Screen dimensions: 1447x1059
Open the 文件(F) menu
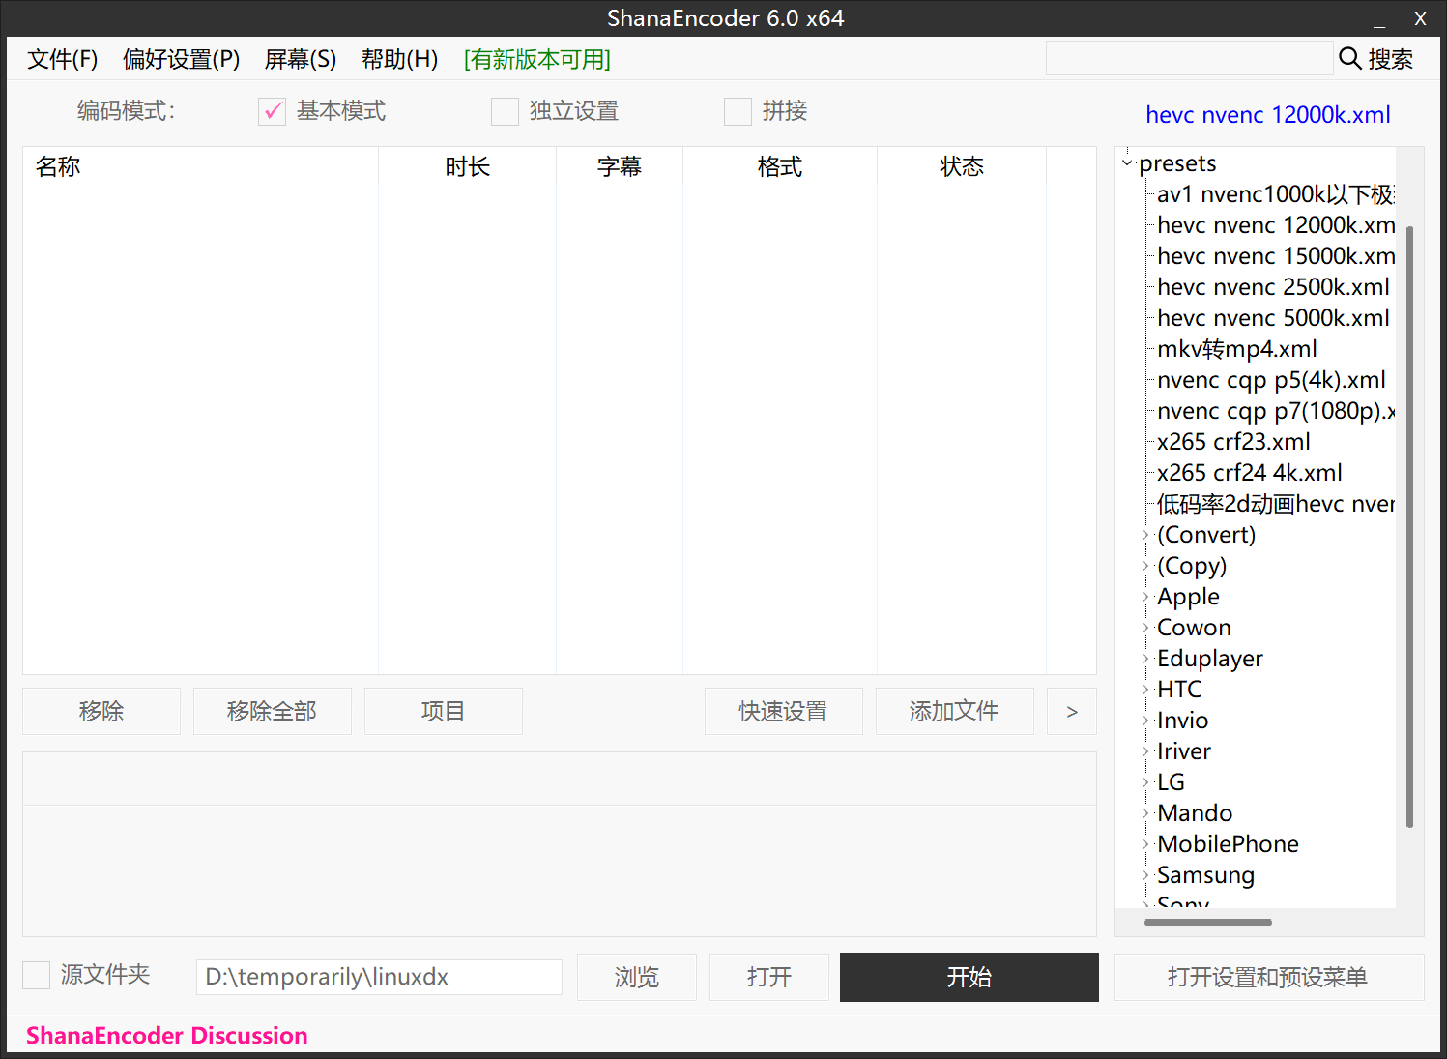63,59
